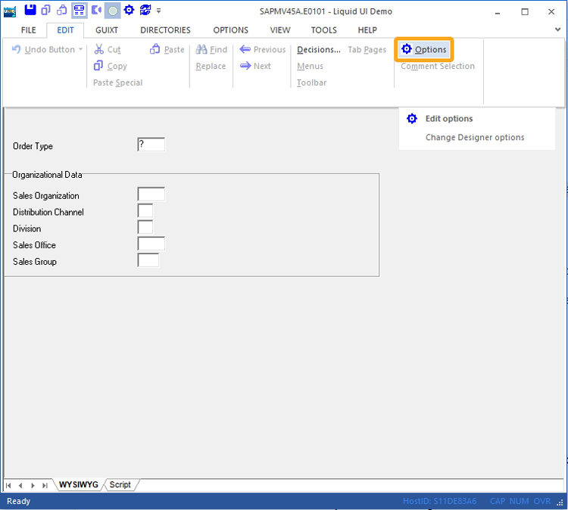Toggle the highlighted circle icon in title bar
This screenshot has width=568, height=510.
(x=112, y=11)
